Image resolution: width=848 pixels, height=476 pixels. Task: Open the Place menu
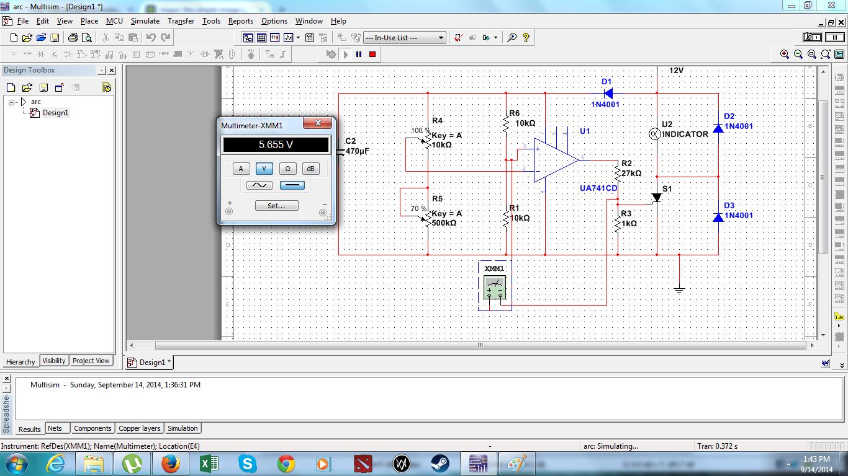pyautogui.click(x=89, y=21)
